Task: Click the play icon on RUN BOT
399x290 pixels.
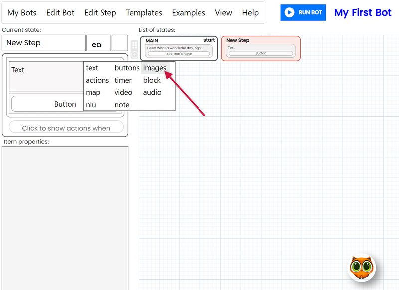Action: click(x=290, y=13)
